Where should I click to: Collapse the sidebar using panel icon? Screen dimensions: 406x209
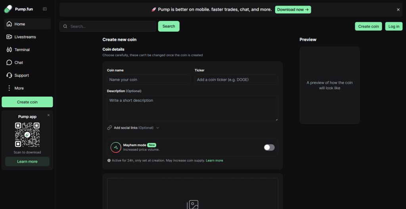click(45, 9)
